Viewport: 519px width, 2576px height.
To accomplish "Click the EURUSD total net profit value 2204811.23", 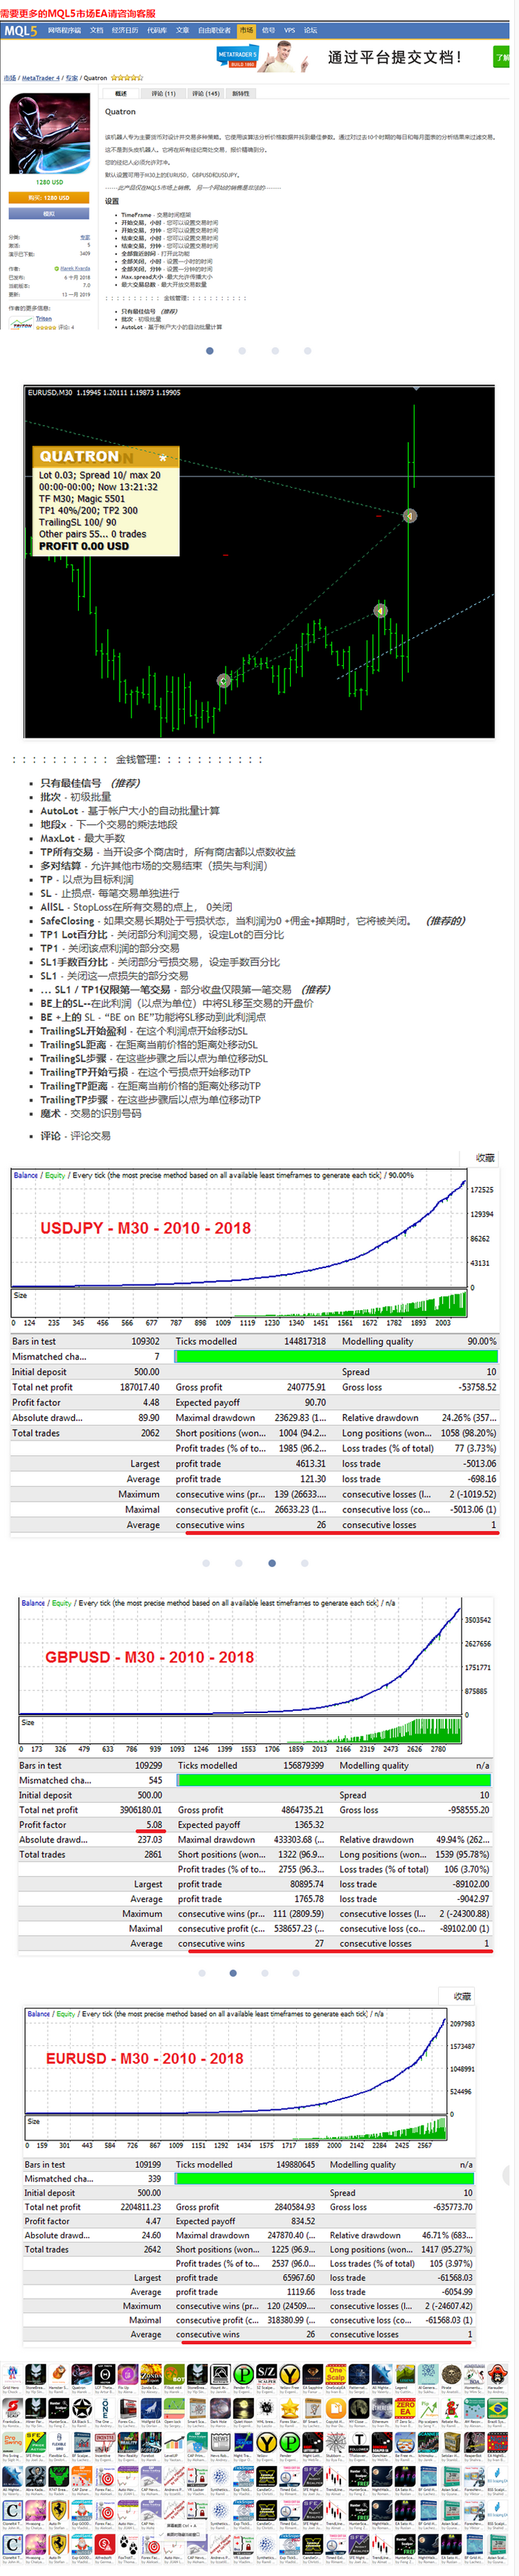I will pyautogui.click(x=141, y=2207).
